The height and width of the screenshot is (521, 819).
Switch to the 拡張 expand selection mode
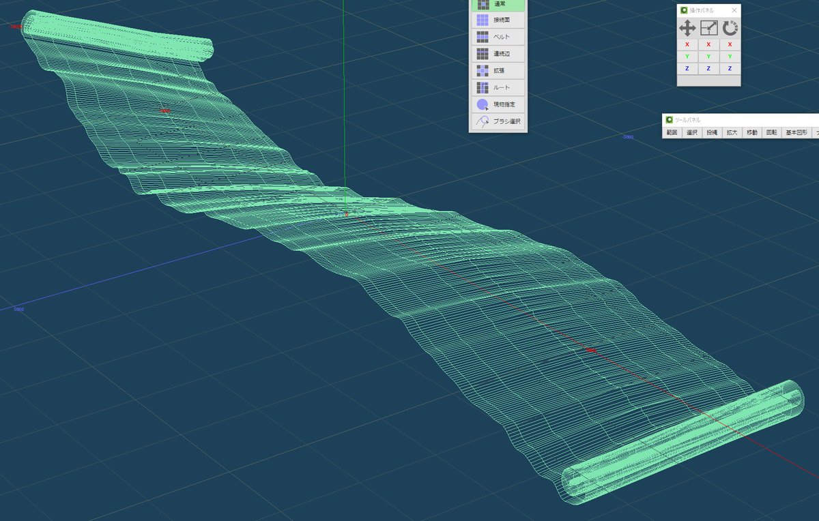click(498, 71)
